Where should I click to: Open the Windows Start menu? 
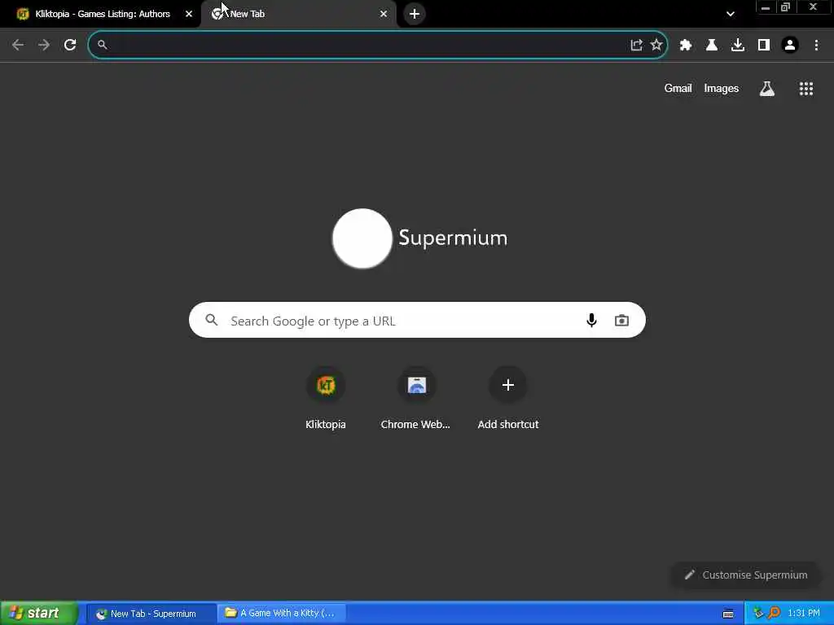[x=38, y=613]
